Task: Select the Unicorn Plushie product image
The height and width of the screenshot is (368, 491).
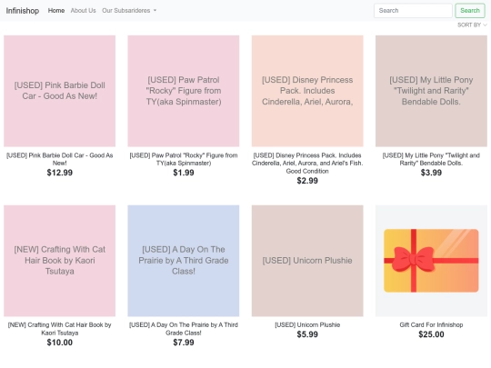Action: click(307, 261)
